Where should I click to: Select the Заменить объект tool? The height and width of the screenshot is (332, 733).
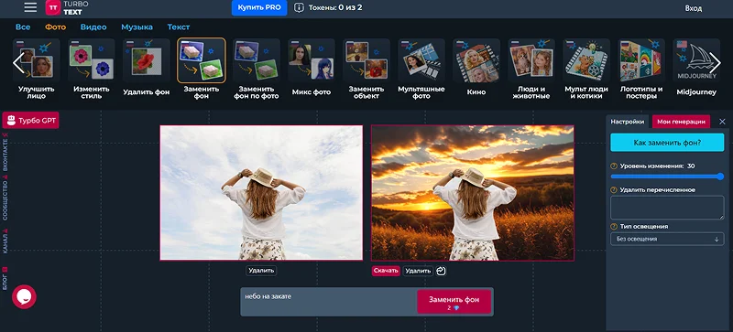tap(366, 70)
